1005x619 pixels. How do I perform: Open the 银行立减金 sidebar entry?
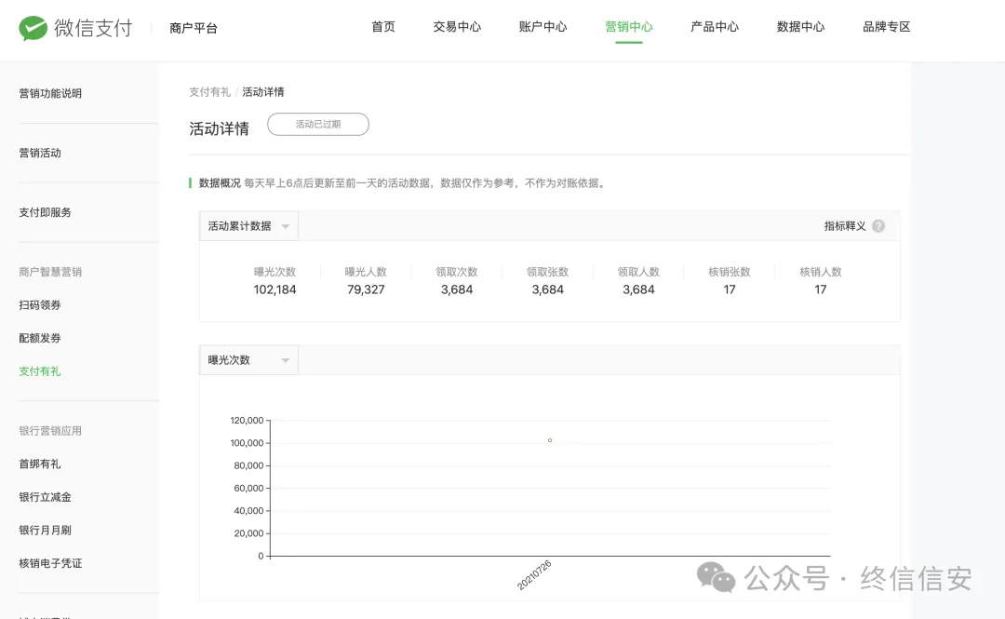45,496
